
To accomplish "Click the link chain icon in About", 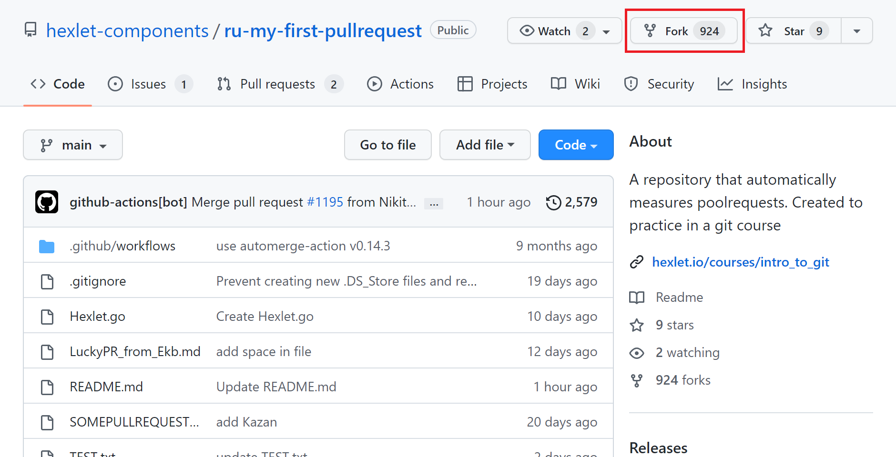I will coord(637,262).
